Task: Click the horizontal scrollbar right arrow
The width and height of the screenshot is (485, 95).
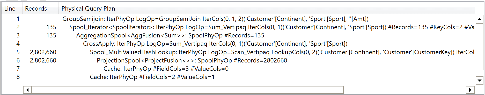Action: tap(470, 90)
